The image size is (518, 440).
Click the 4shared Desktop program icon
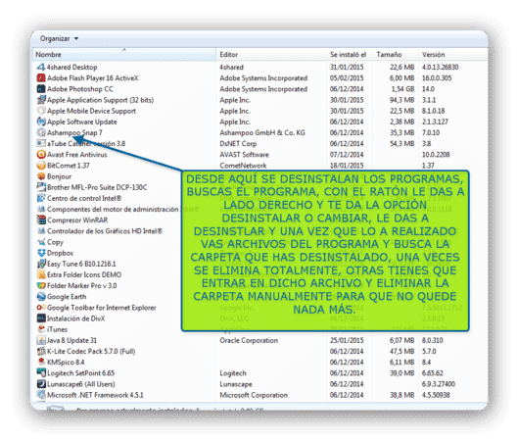click(x=41, y=67)
